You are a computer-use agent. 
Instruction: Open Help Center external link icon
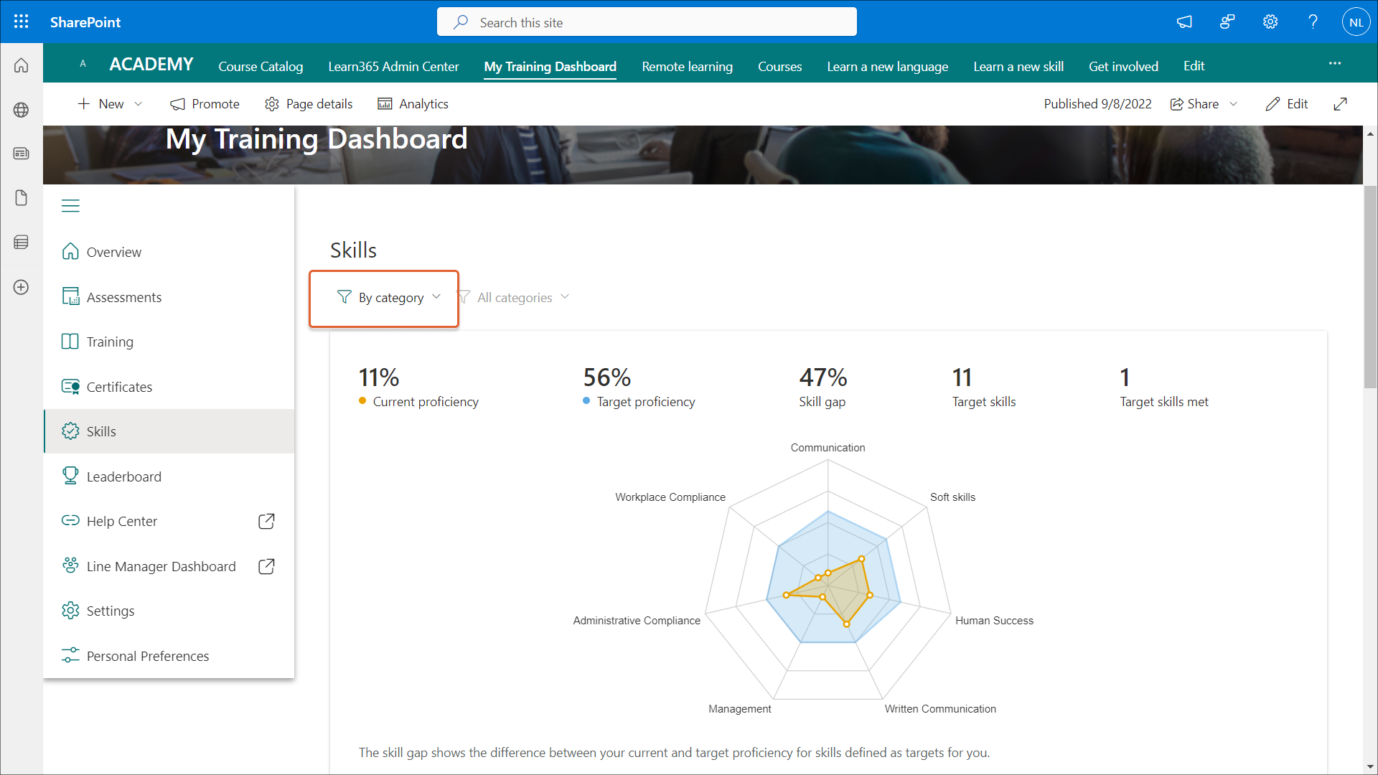[266, 521]
